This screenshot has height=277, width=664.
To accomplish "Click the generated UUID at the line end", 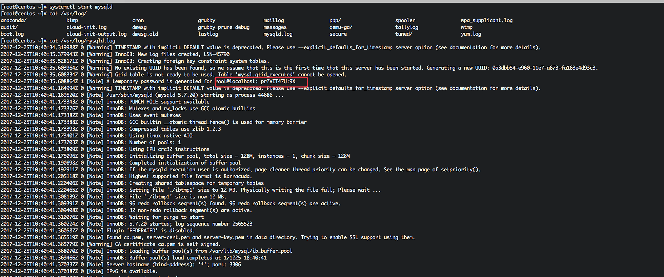I will click(544, 68).
